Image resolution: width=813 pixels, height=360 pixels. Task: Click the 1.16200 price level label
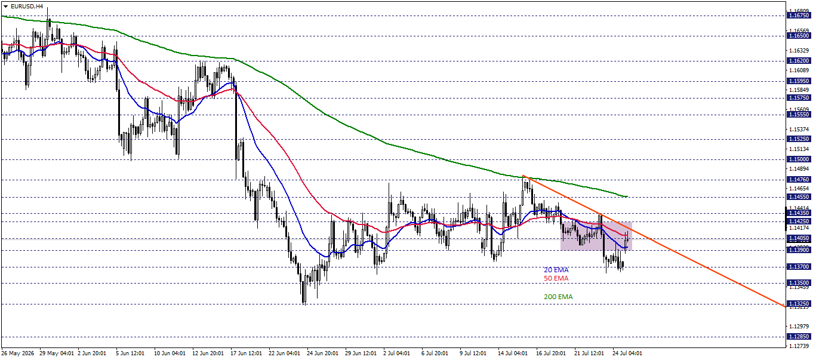pos(799,61)
